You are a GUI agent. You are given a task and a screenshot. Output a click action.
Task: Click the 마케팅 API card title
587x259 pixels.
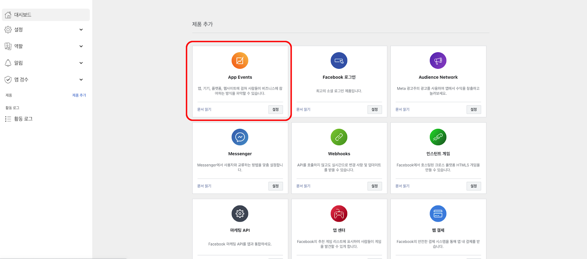pyautogui.click(x=240, y=230)
